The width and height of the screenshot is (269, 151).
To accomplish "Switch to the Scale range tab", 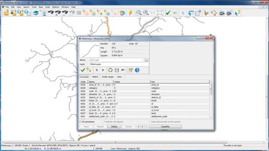I will point(108,77).
